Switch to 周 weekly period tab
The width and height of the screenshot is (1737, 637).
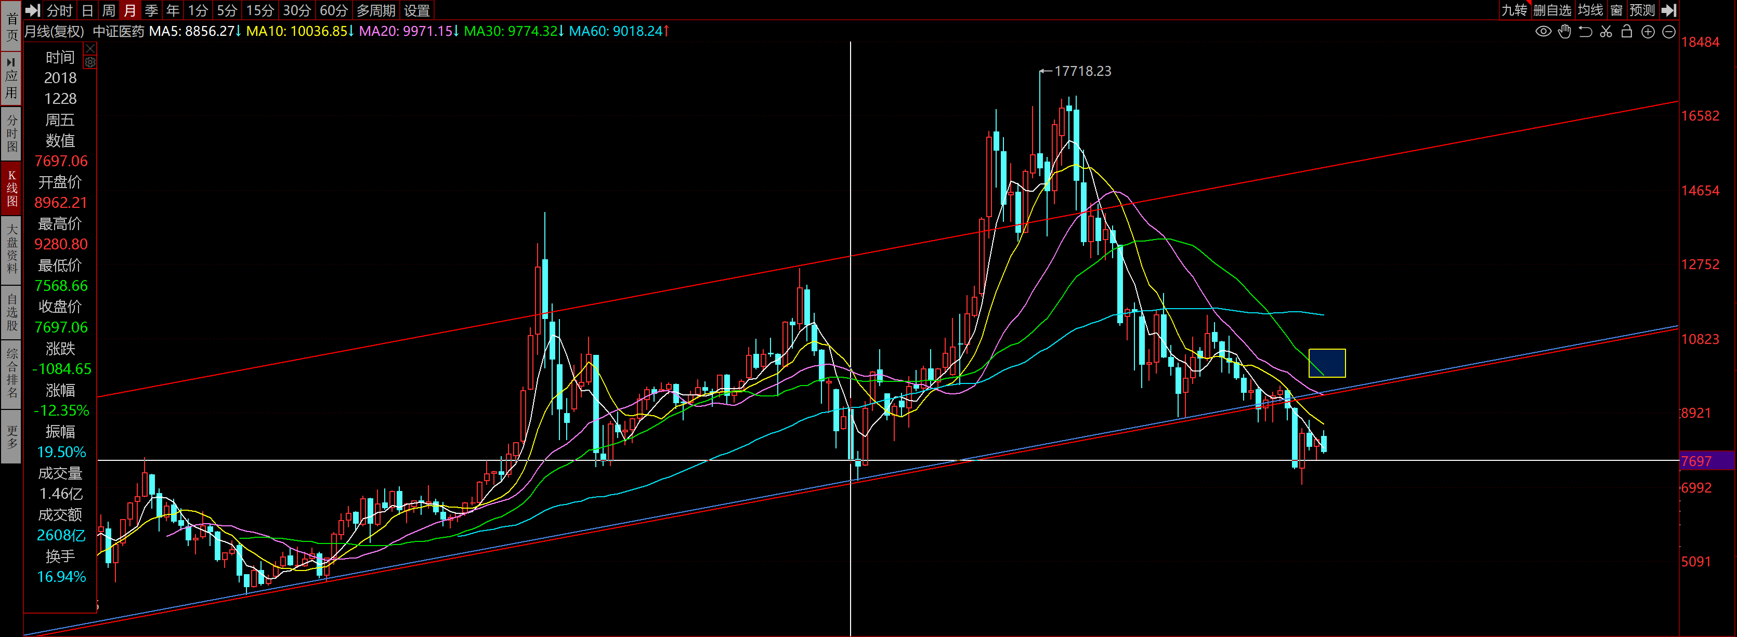[109, 10]
